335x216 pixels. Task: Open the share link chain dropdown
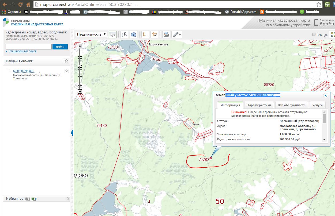pyautogui.click(x=177, y=34)
